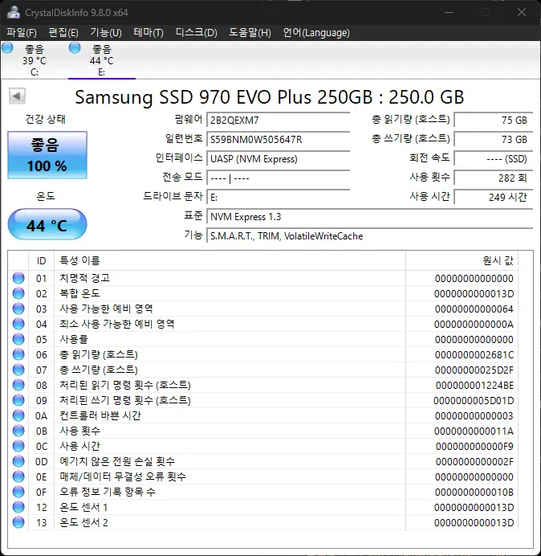Click the status circle for attribute 04

(x=18, y=324)
